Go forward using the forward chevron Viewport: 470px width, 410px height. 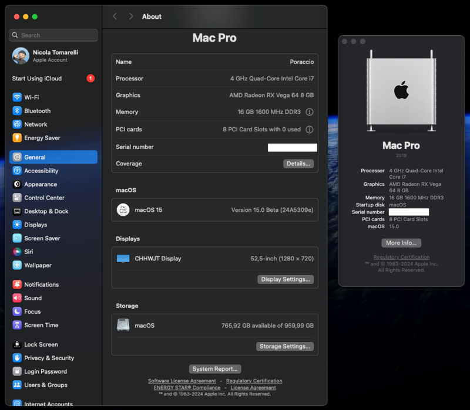[131, 16]
